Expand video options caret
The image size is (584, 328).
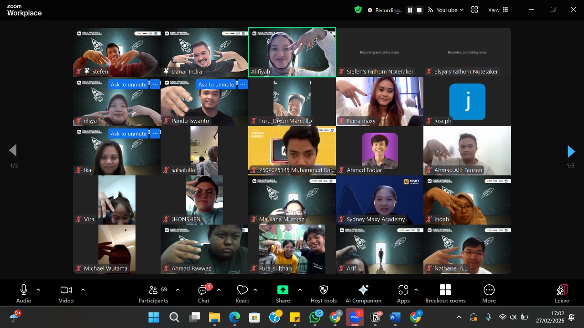tap(83, 290)
